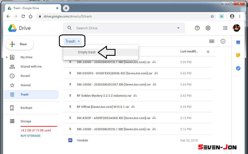Click the 14.2 GB of 15 GB used text
This screenshot has width=248, height=154.
[x=36, y=130]
